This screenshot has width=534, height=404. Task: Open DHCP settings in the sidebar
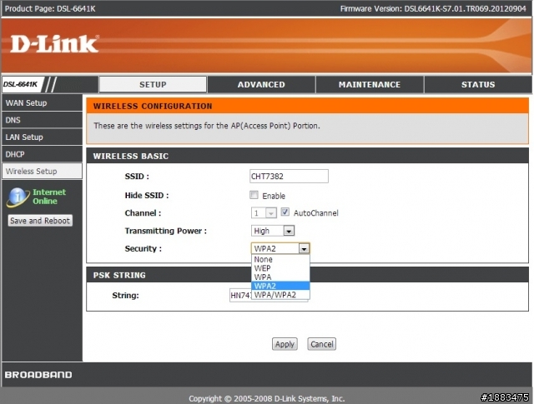pyautogui.click(x=42, y=154)
